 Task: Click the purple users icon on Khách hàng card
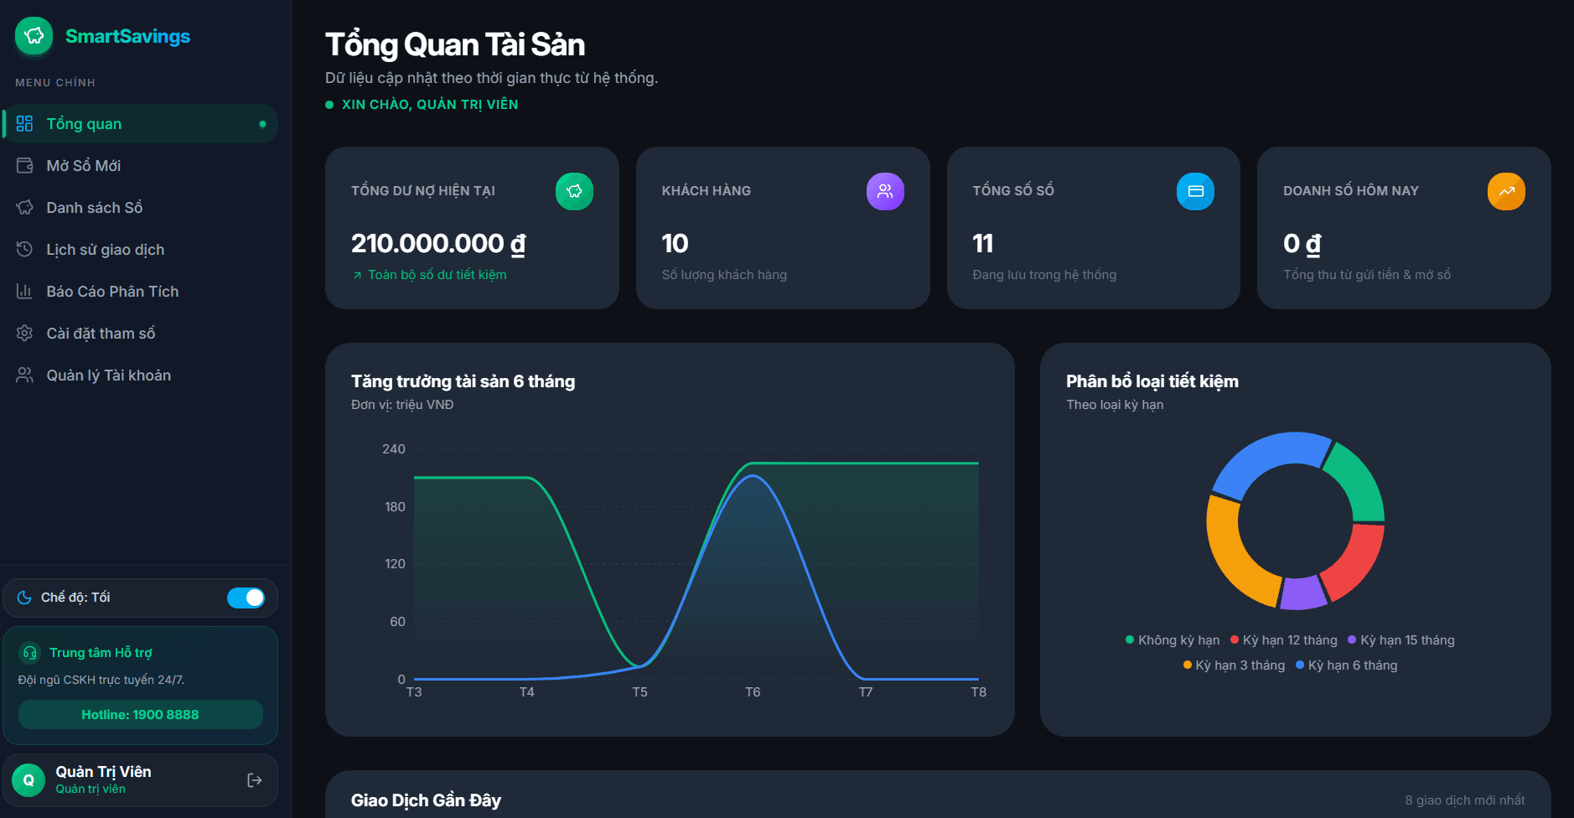(885, 191)
